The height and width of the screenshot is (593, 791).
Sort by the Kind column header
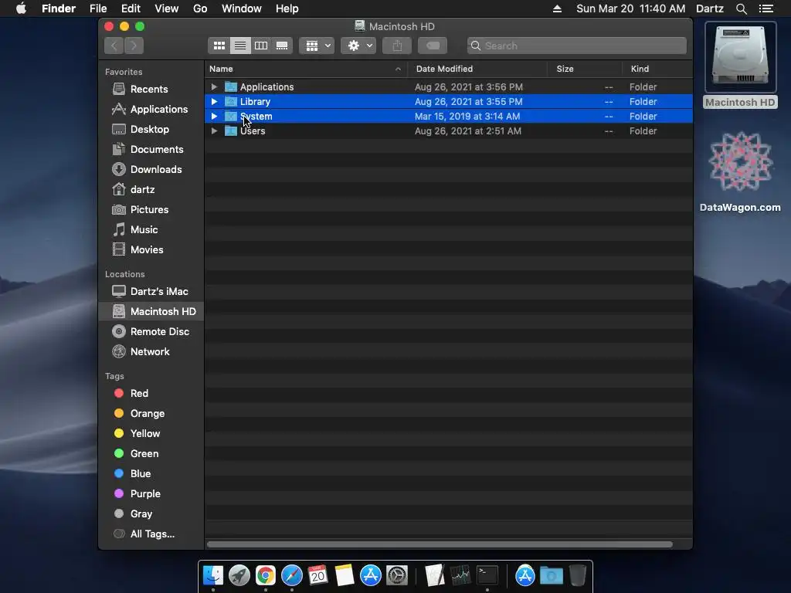point(657,69)
